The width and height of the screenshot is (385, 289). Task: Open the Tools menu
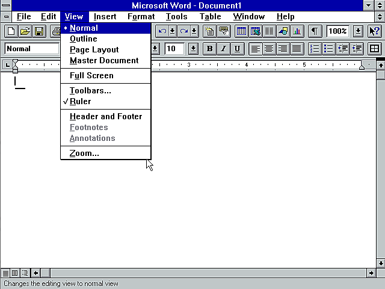[x=176, y=16]
